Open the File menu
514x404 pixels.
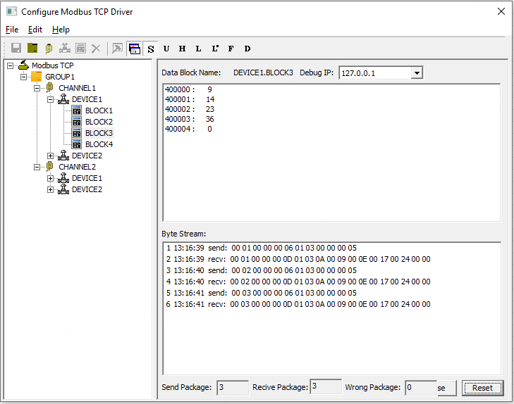(x=12, y=30)
